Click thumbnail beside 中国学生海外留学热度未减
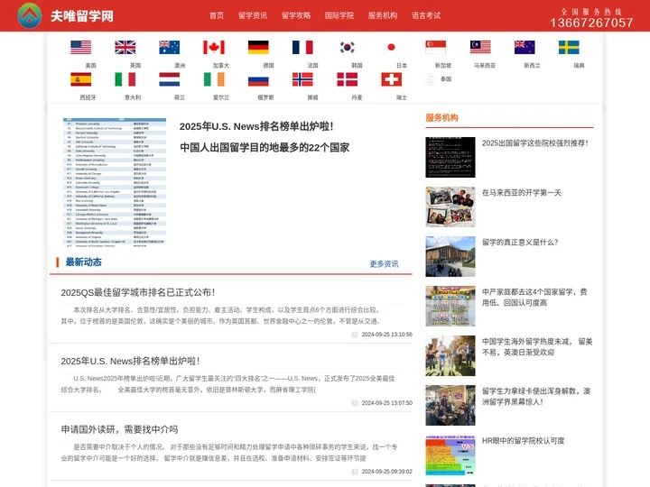 [450, 355]
